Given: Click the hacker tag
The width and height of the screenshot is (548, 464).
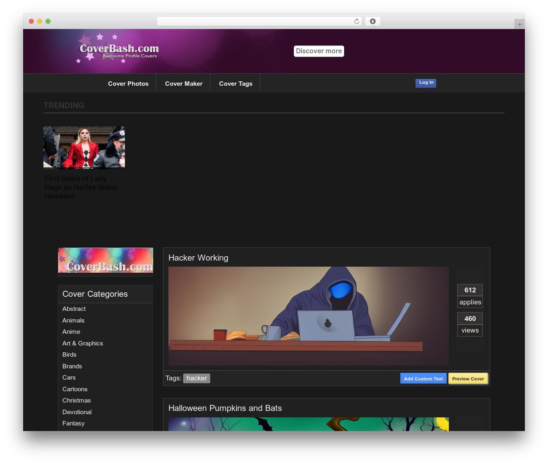Looking at the screenshot, I should click(x=197, y=378).
